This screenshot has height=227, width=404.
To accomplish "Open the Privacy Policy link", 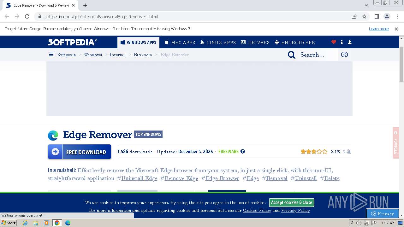I will (295, 210).
